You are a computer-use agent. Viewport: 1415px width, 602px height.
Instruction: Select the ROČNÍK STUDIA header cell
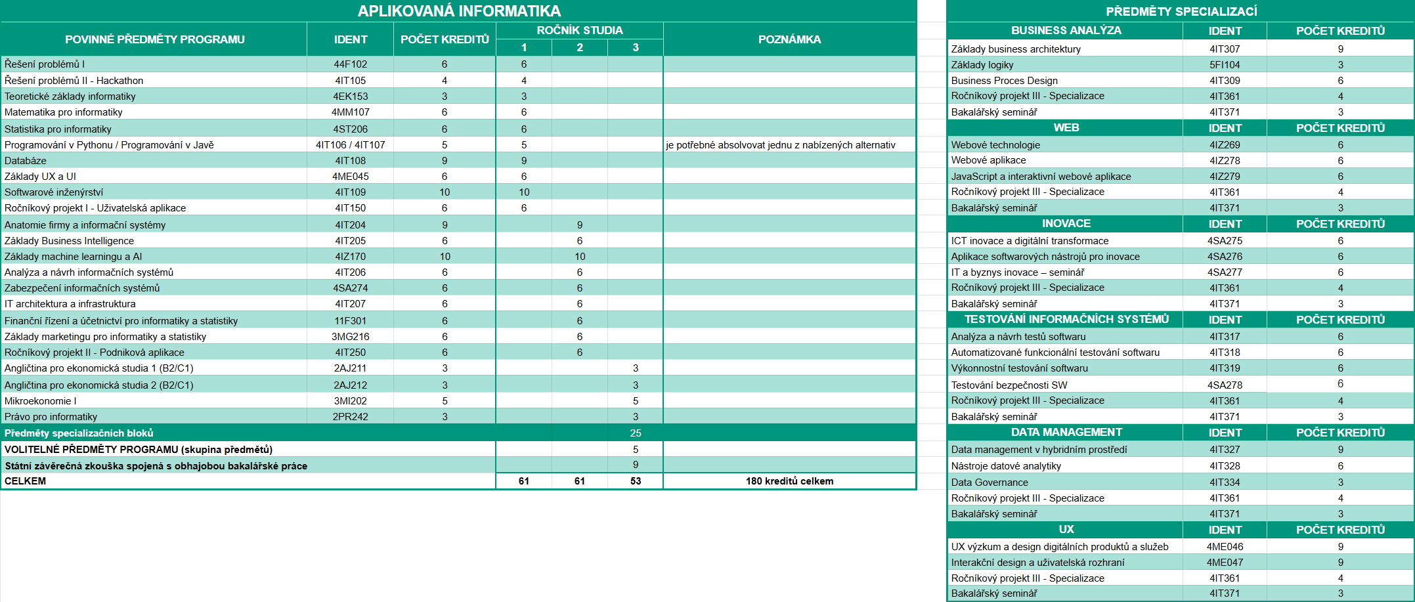tap(579, 30)
